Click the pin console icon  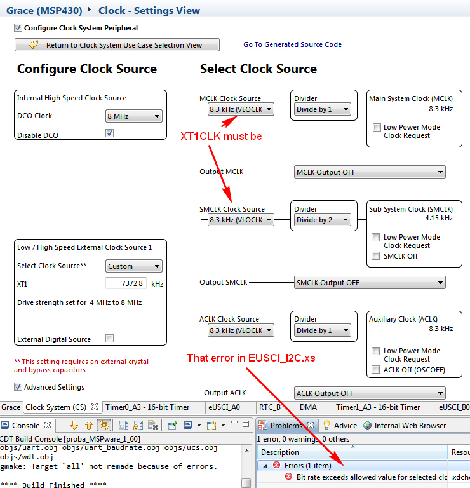pos(172,425)
